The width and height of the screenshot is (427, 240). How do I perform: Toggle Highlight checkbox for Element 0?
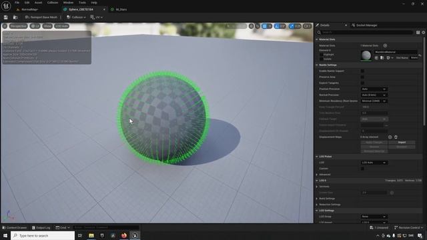point(322,55)
